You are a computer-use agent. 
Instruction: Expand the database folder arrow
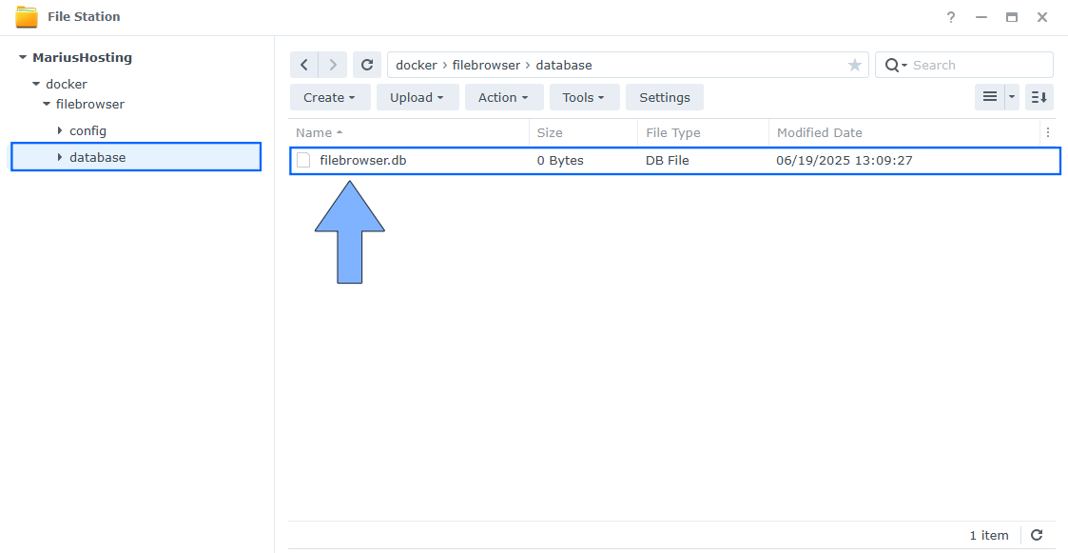[60, 157]
